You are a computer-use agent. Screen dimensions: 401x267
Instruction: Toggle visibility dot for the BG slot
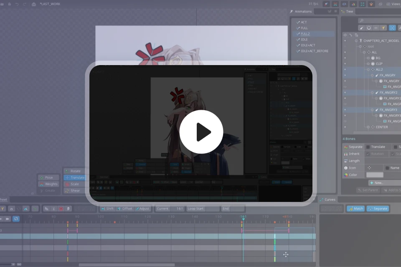tap(345, 58)
